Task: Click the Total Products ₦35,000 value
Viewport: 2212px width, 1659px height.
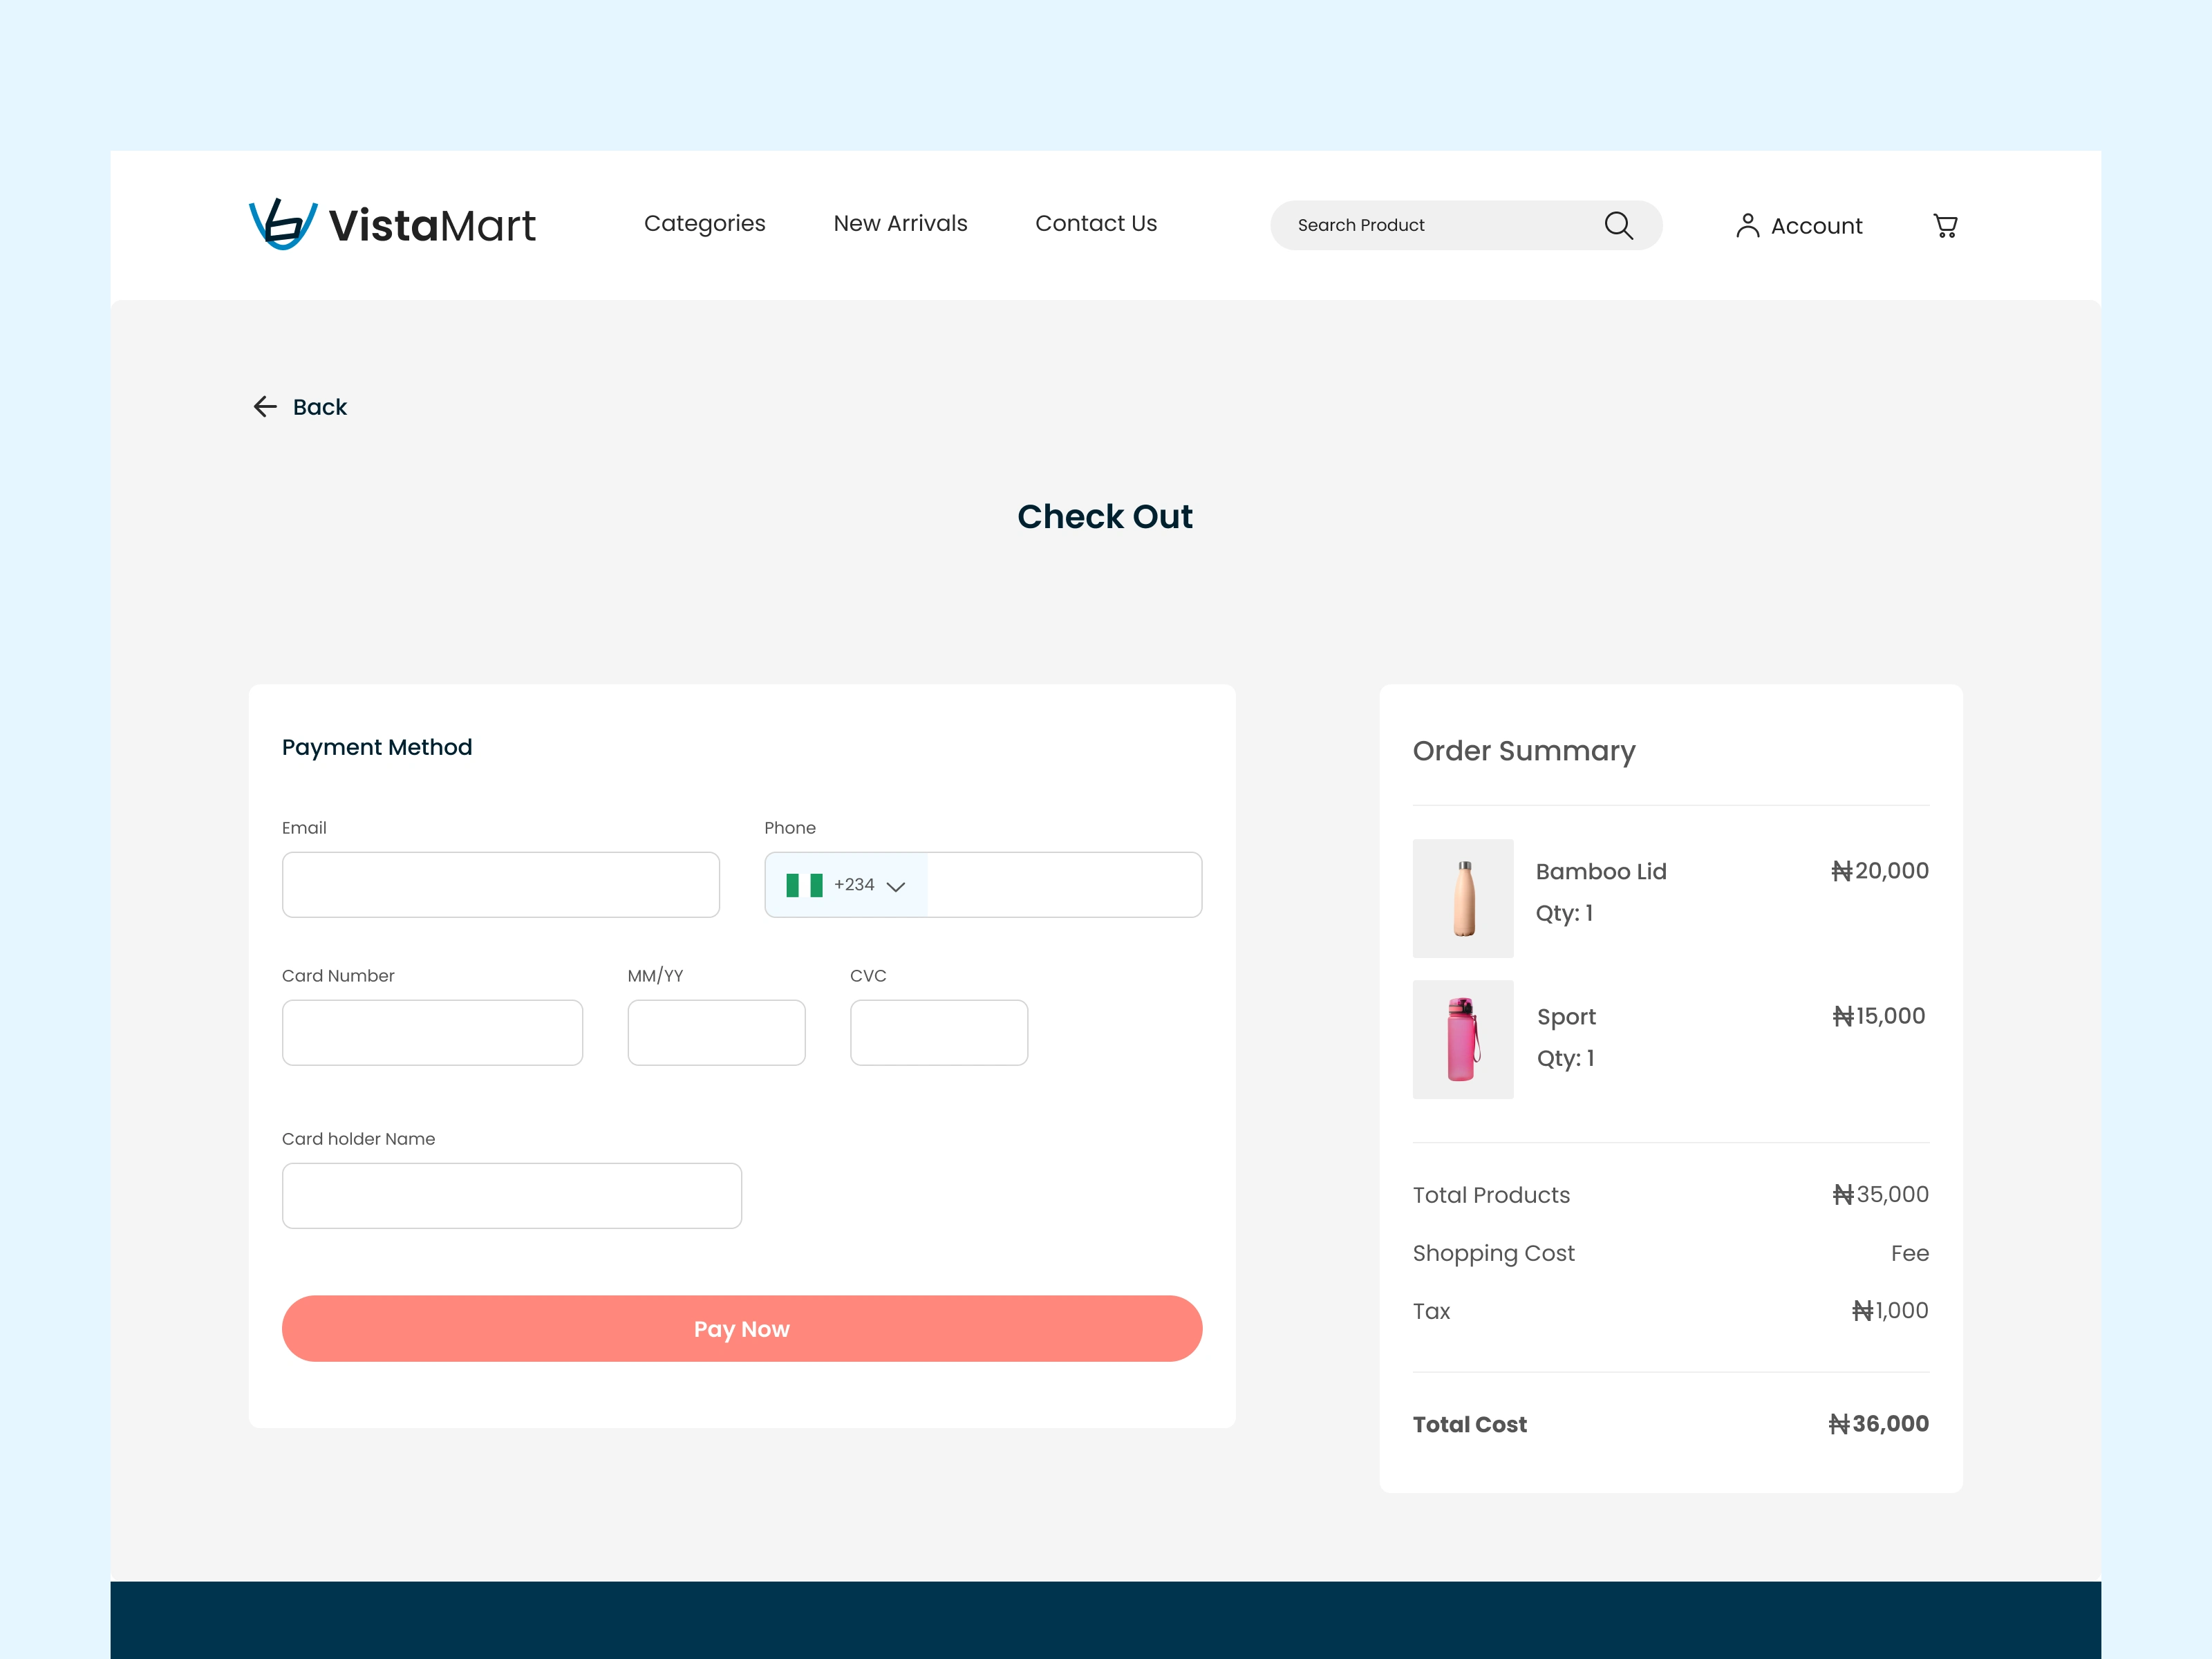Action: (1880, 1195)
